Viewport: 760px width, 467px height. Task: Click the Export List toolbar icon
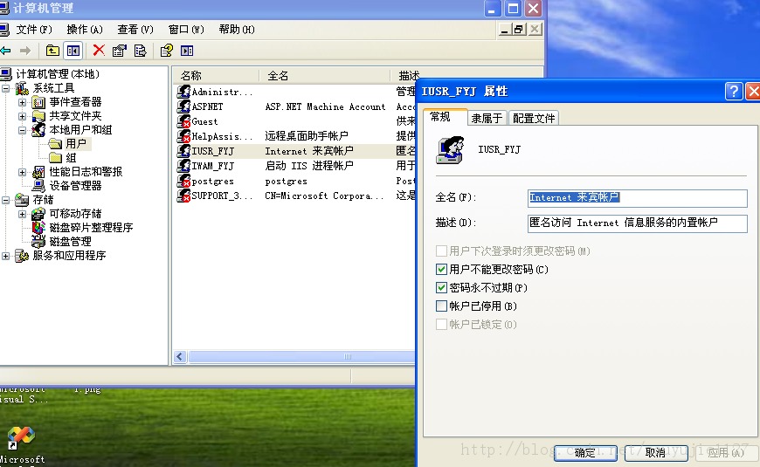pyautogui.click(x=140, y=51)
